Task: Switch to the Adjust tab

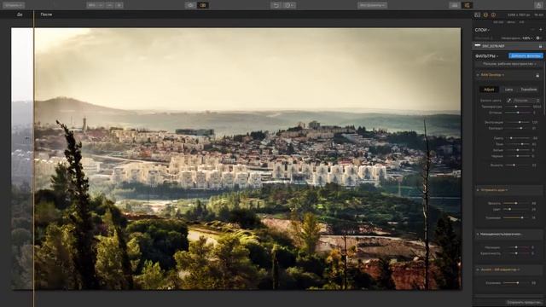Action: [489, 90]
